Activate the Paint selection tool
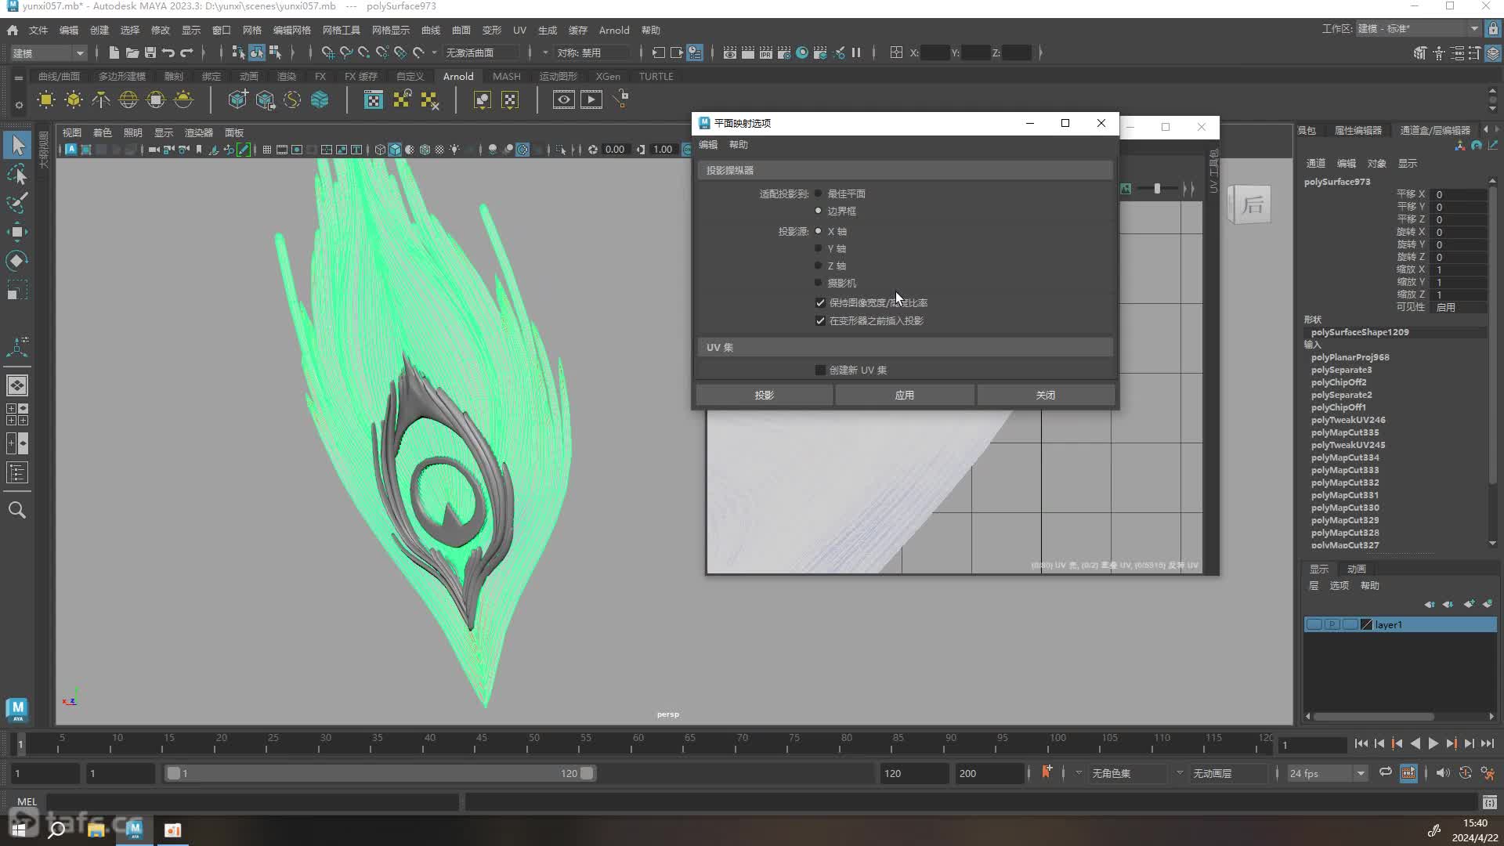 pos(17,202)
